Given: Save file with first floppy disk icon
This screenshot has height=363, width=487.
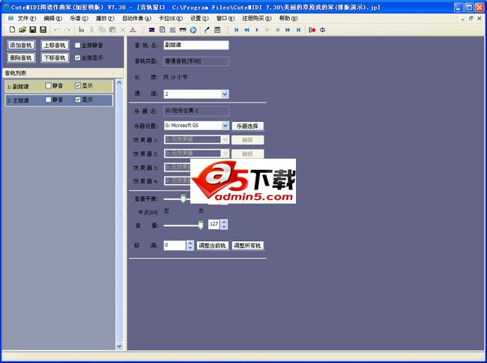Looking at the screenshot, I should pos(33,30).
